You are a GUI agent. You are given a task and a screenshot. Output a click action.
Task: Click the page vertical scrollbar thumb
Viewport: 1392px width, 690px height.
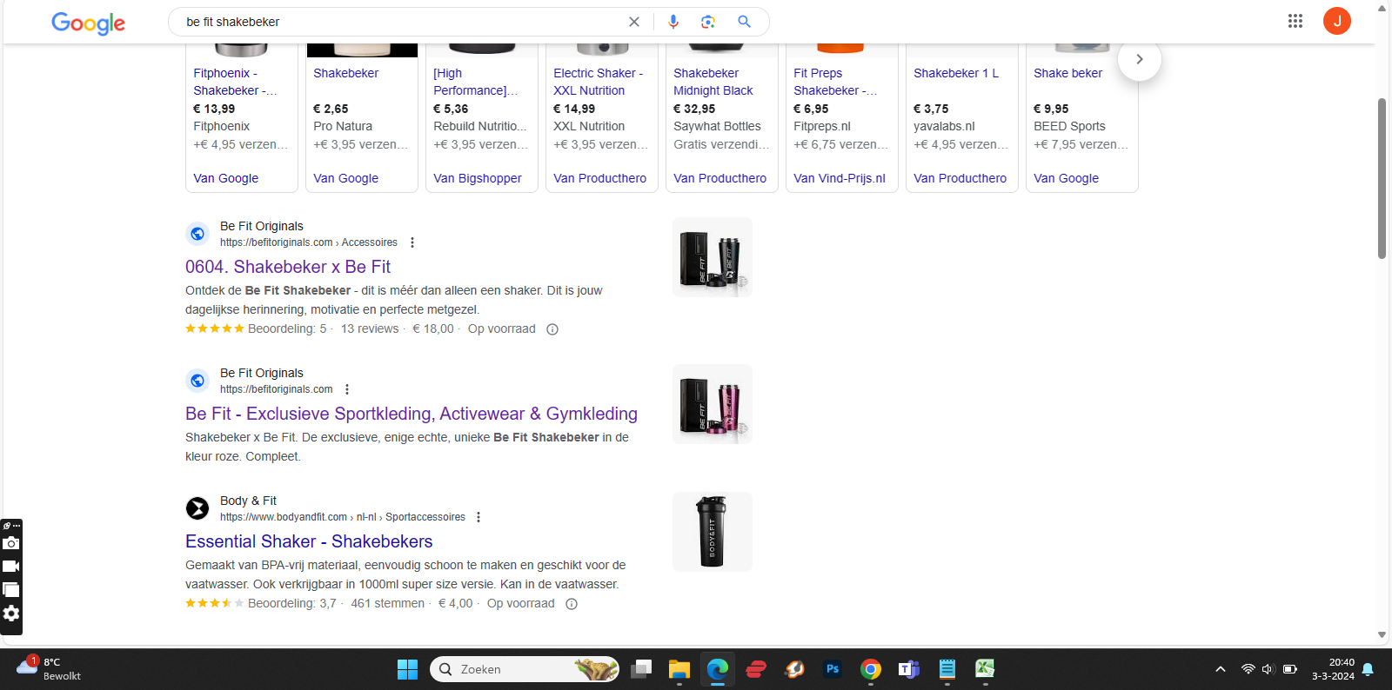[x=1382, y=178]
